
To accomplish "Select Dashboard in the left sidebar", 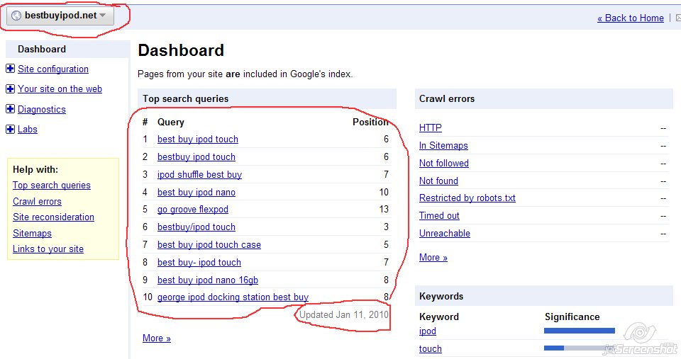I will pos(42,50).
